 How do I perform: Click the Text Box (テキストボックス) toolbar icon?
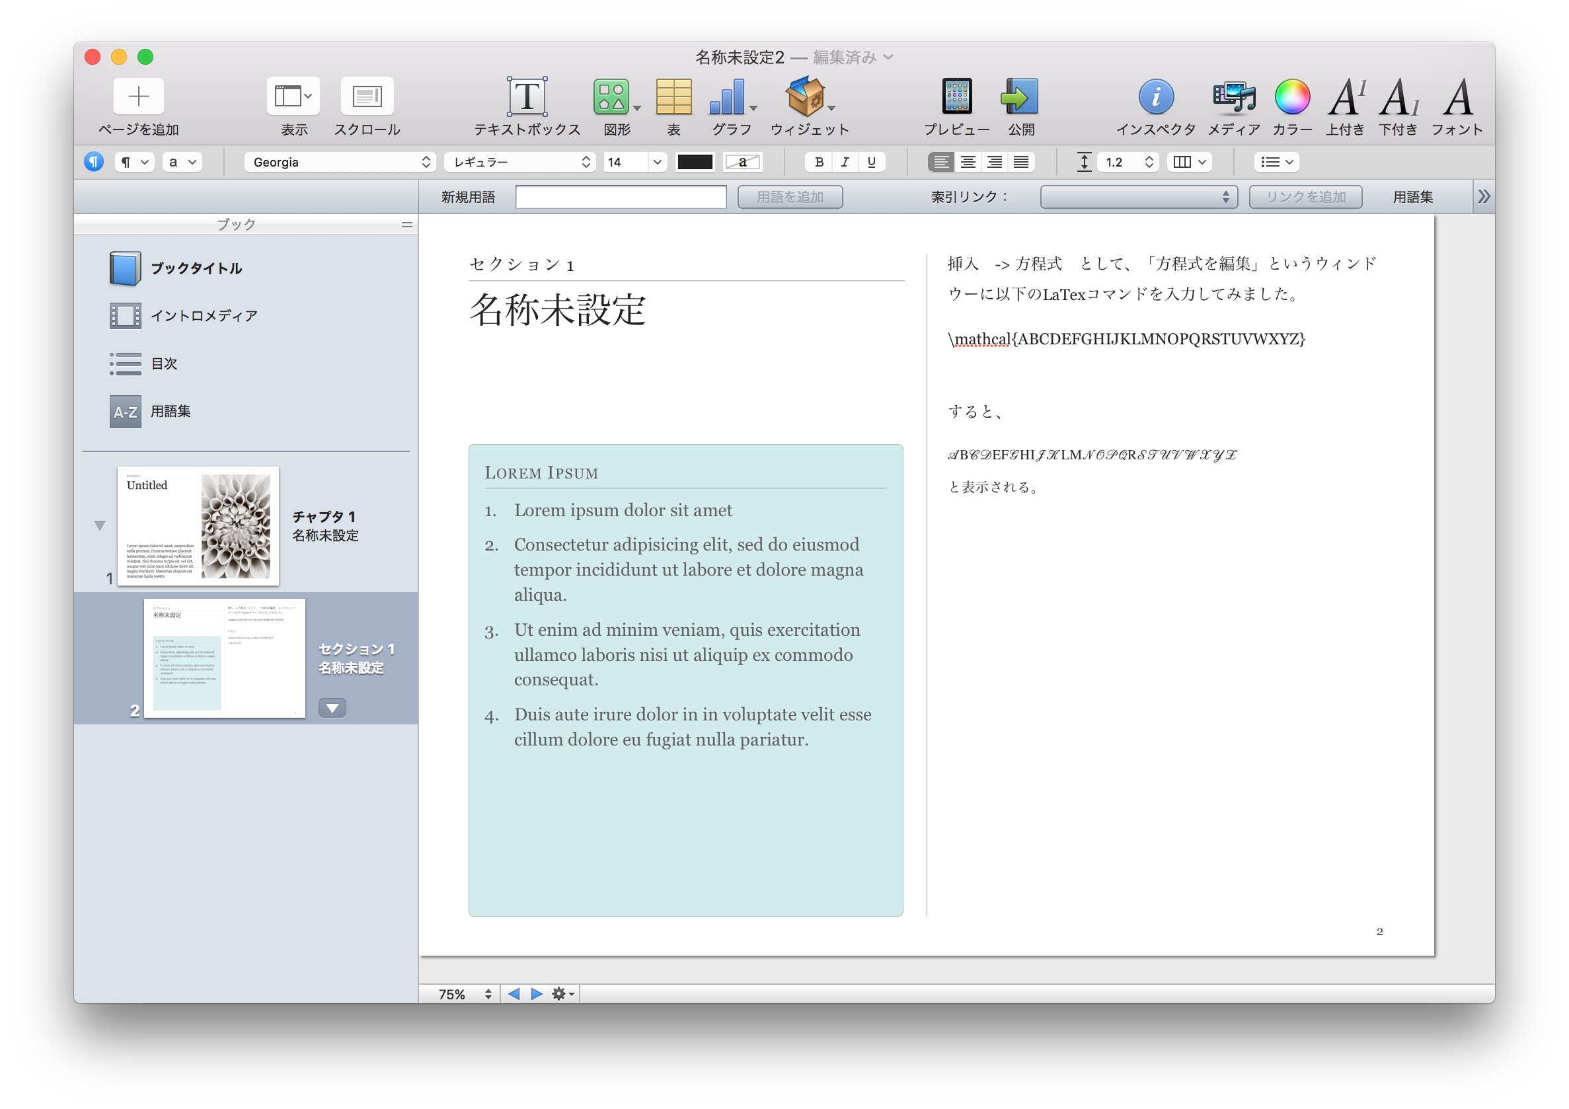coord(526,96)
